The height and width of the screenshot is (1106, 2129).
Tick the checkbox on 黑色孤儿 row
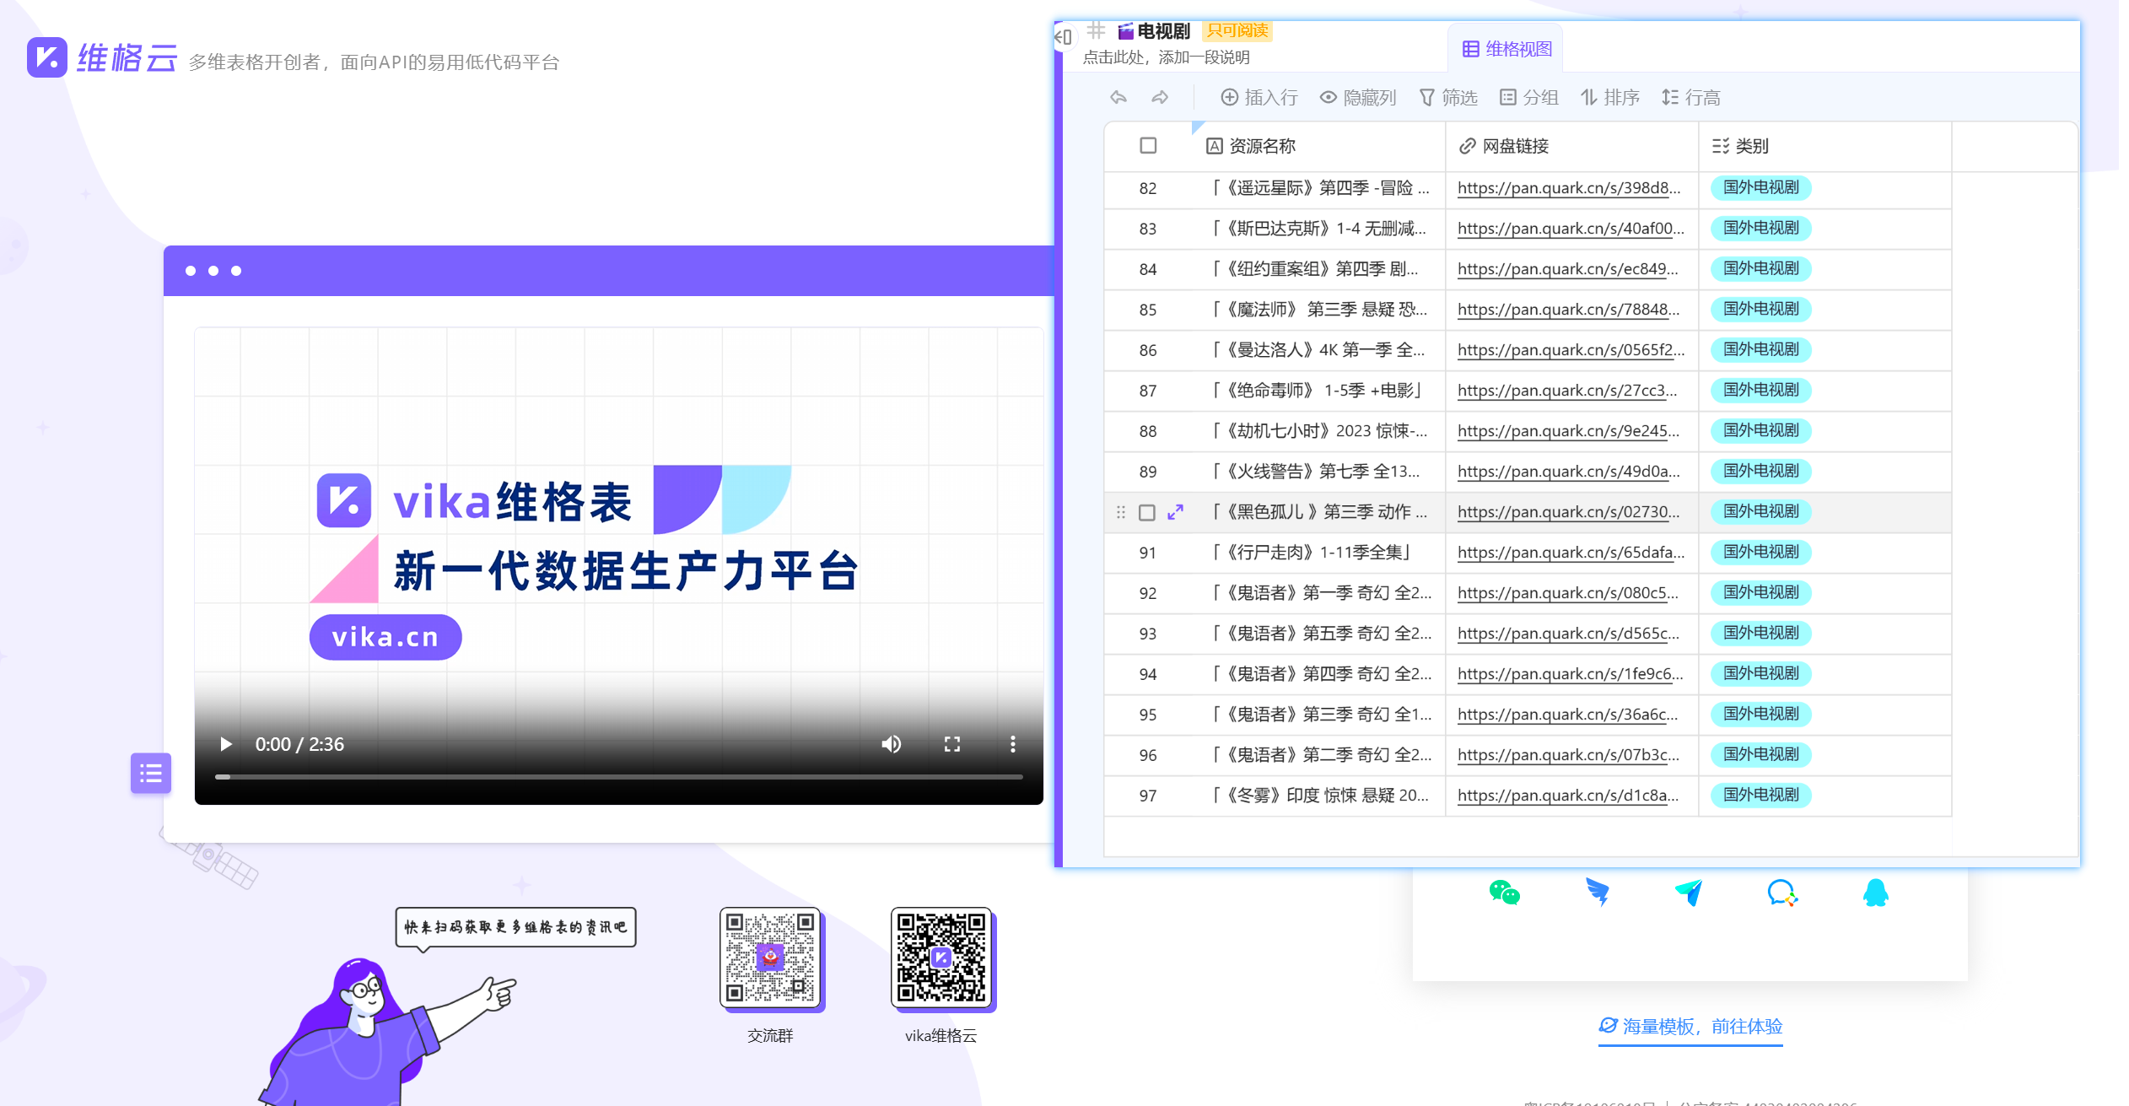click(1147, 513)
